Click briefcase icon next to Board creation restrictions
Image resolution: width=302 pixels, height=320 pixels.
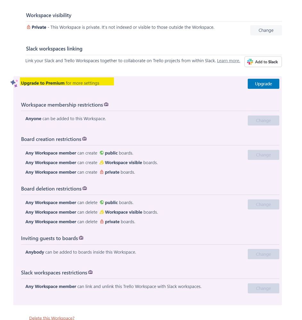click(x=85, y=139)
